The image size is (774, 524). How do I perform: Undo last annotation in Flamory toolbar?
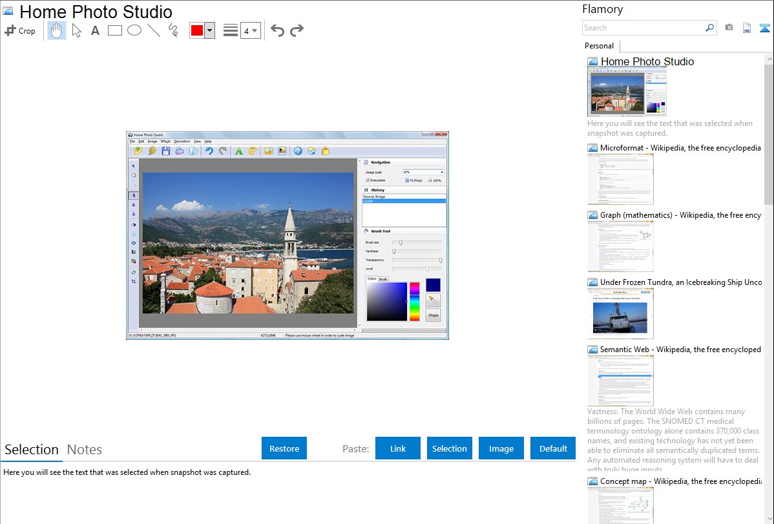coord(277,30)
